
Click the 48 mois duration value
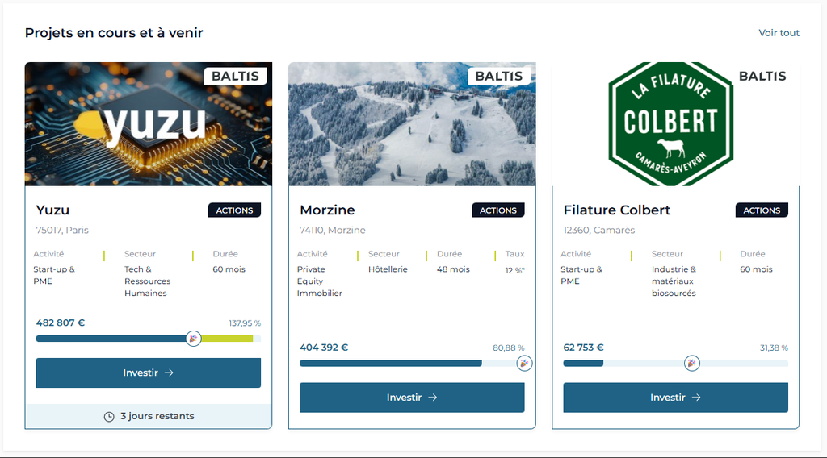tap(453, 269)
